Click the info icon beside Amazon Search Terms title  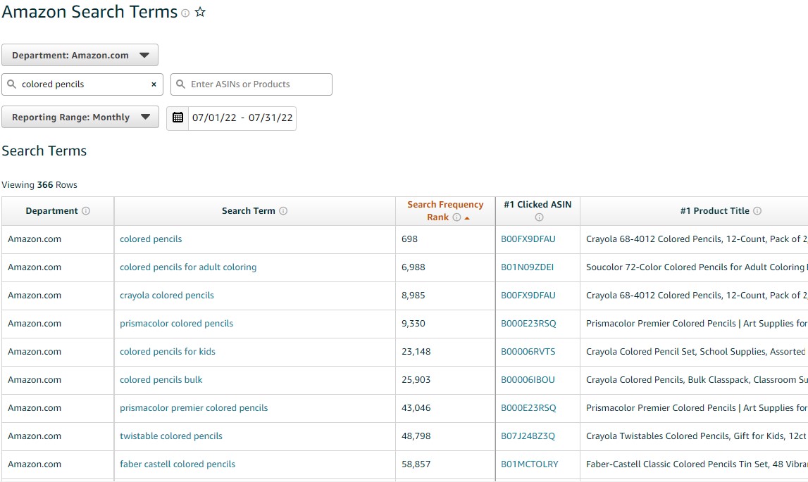pos(185,13)
